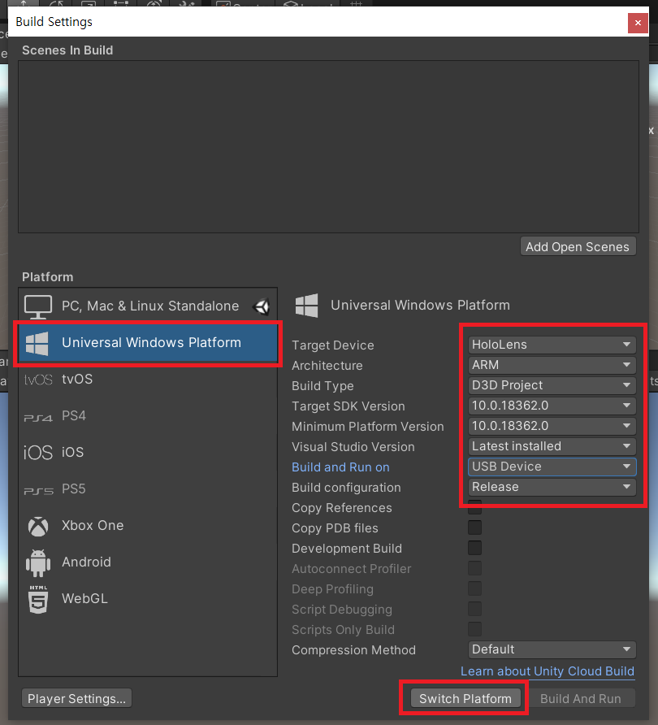Click the Unity logo beside PC standalone

click(x=262, y=306)
